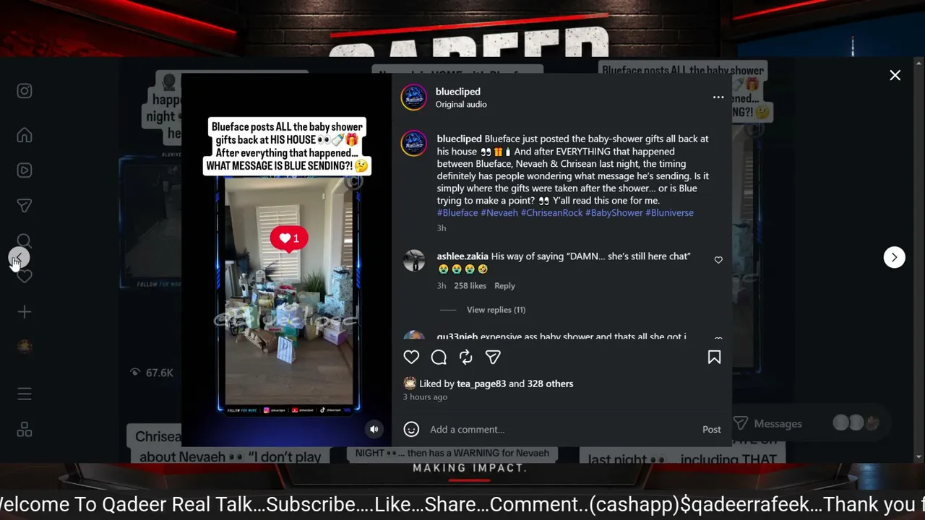The image size is (925, 520).
Task: Open ashlee.zakia username in comment
Action: coord(462,256)
